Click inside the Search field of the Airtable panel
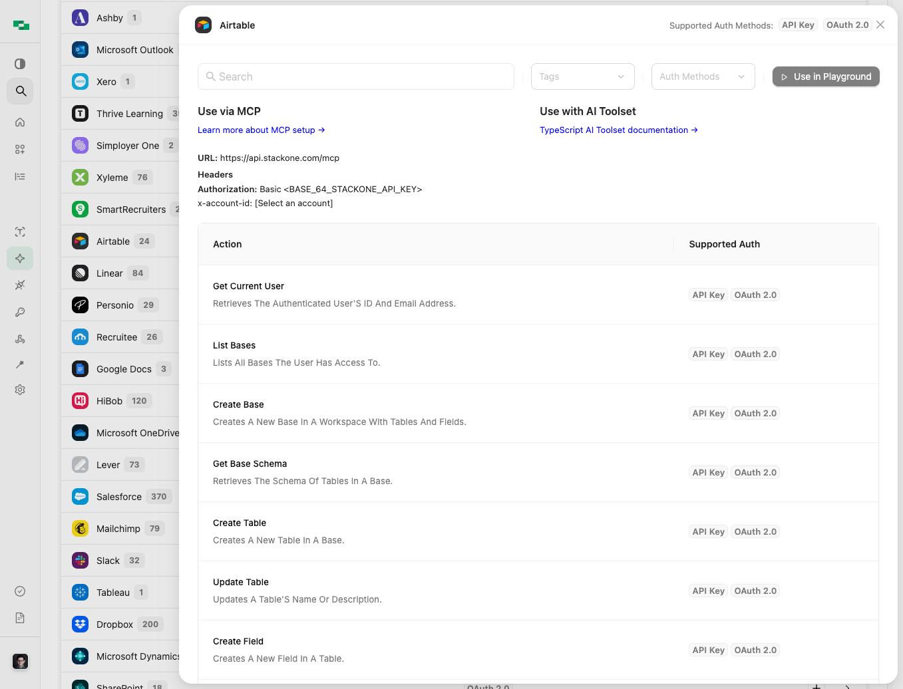 pos(355,76)
